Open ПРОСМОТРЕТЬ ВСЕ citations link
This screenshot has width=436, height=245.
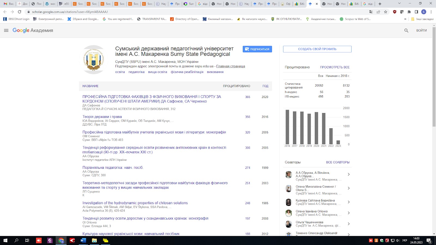click(335, 67)
